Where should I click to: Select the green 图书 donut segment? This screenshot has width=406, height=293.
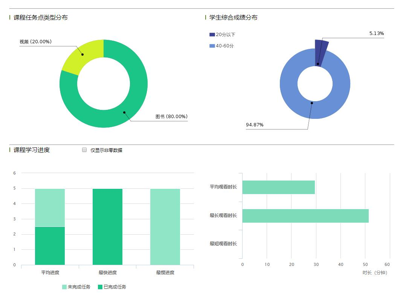click(124, 112)
